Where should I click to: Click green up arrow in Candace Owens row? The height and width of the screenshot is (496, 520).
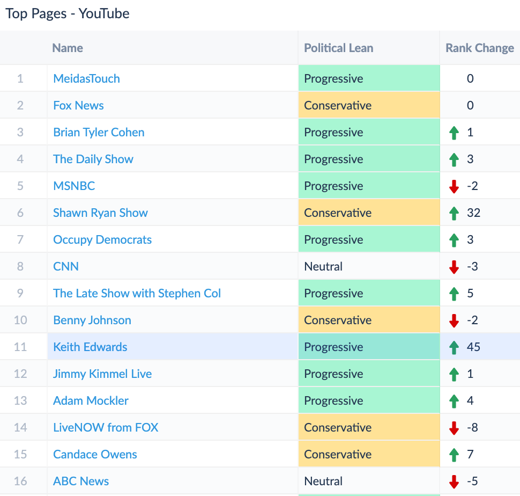(454, 455)
